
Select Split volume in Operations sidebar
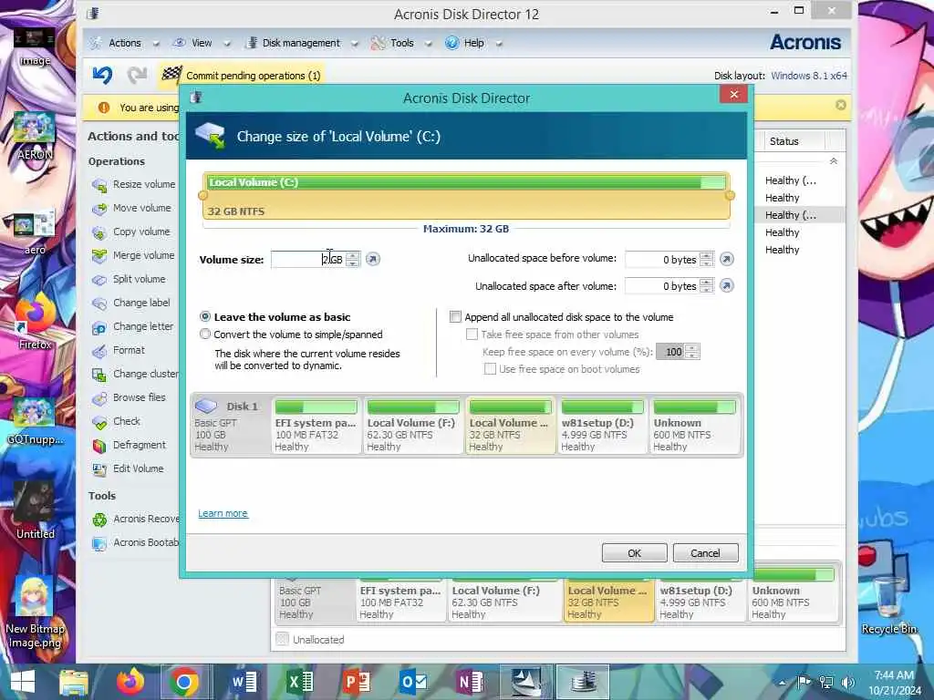[130, 279]
